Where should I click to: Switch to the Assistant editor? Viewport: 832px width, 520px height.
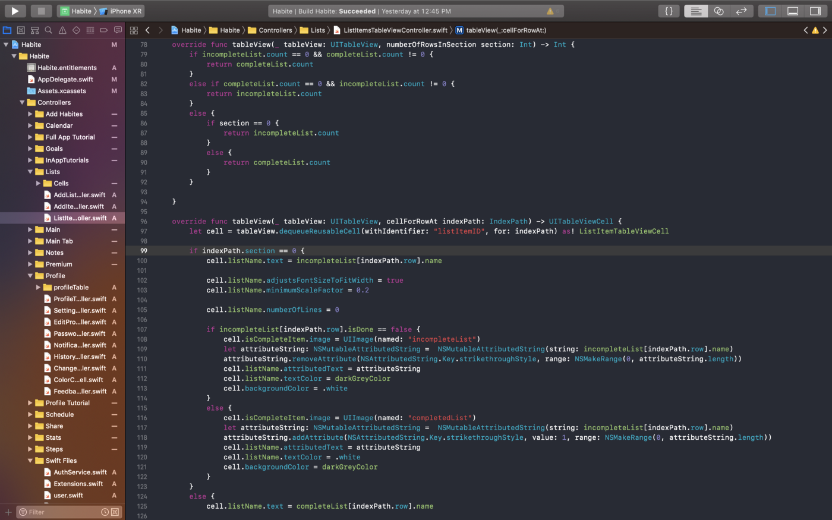(718, 11)
